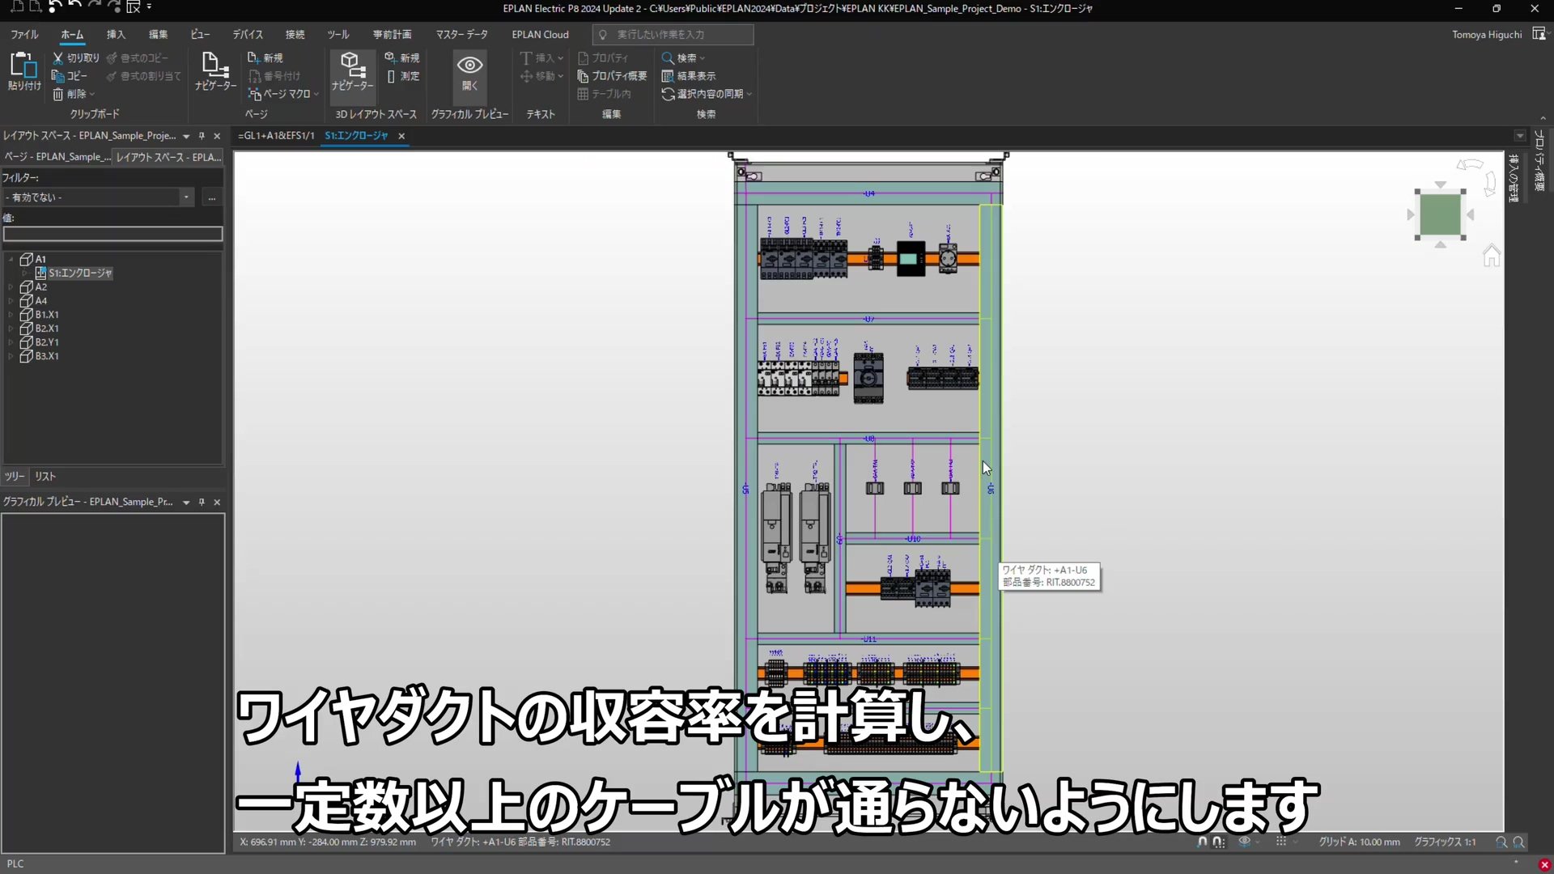The height and width of the screenshot is (874, 1554).
Task: Select the ビュー ribbon tab
Action: click(x=200, y=35)
